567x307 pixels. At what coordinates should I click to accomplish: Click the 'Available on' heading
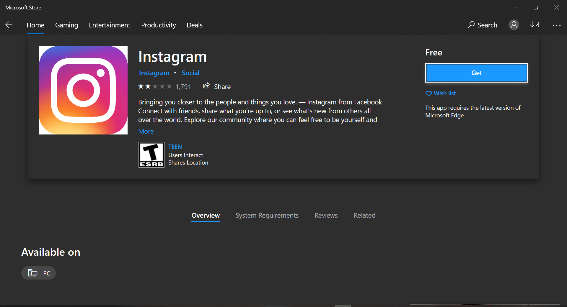coord(51,252)
